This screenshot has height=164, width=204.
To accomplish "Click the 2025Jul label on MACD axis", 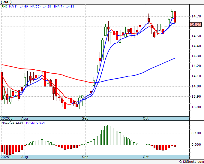I will pos(7,157).
